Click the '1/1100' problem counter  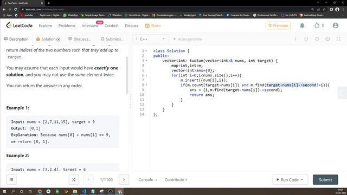click(106, 180)
